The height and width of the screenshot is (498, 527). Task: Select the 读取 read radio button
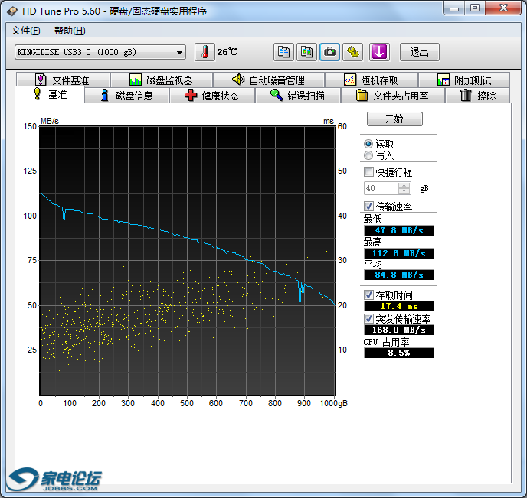click(368, 144)
